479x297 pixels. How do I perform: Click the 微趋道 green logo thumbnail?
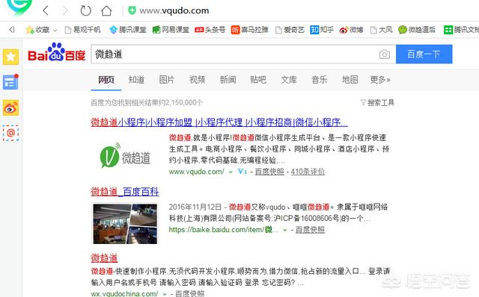[x=125, y=156]
